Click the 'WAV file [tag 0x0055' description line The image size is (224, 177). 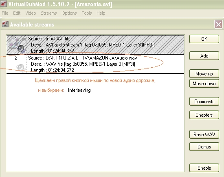[83, 64]
